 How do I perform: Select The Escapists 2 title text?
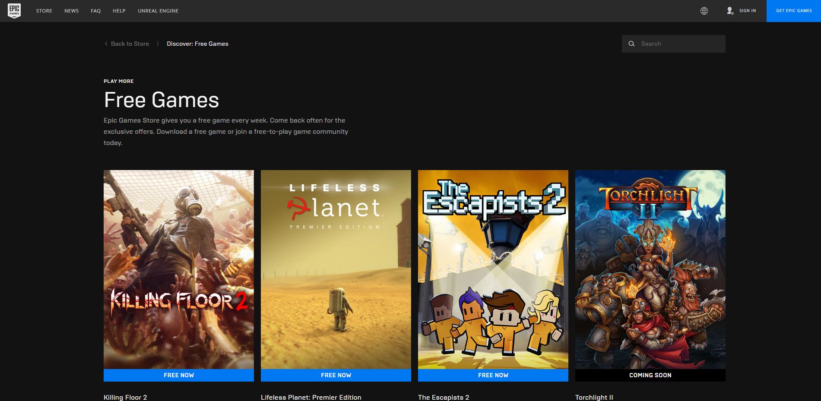(444, 397)
